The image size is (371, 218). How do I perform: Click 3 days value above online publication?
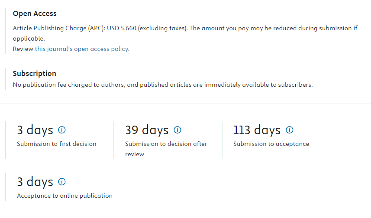tap(35, 182)
